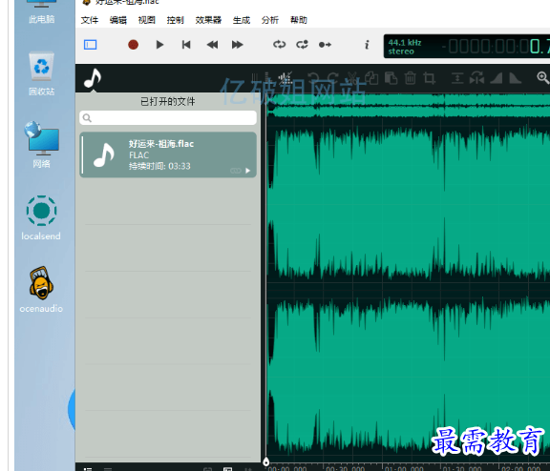Click the playhead marker at the timeline bottom

click(265, 461)
